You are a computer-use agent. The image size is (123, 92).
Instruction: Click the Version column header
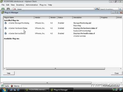click(x=53, y=17)
